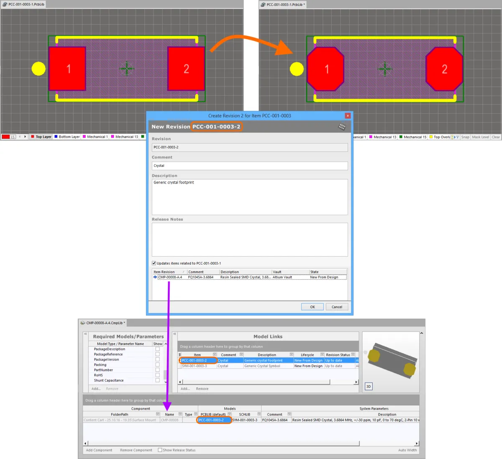Select octagonal pad 2 in right editor

(x=444, y=69)
